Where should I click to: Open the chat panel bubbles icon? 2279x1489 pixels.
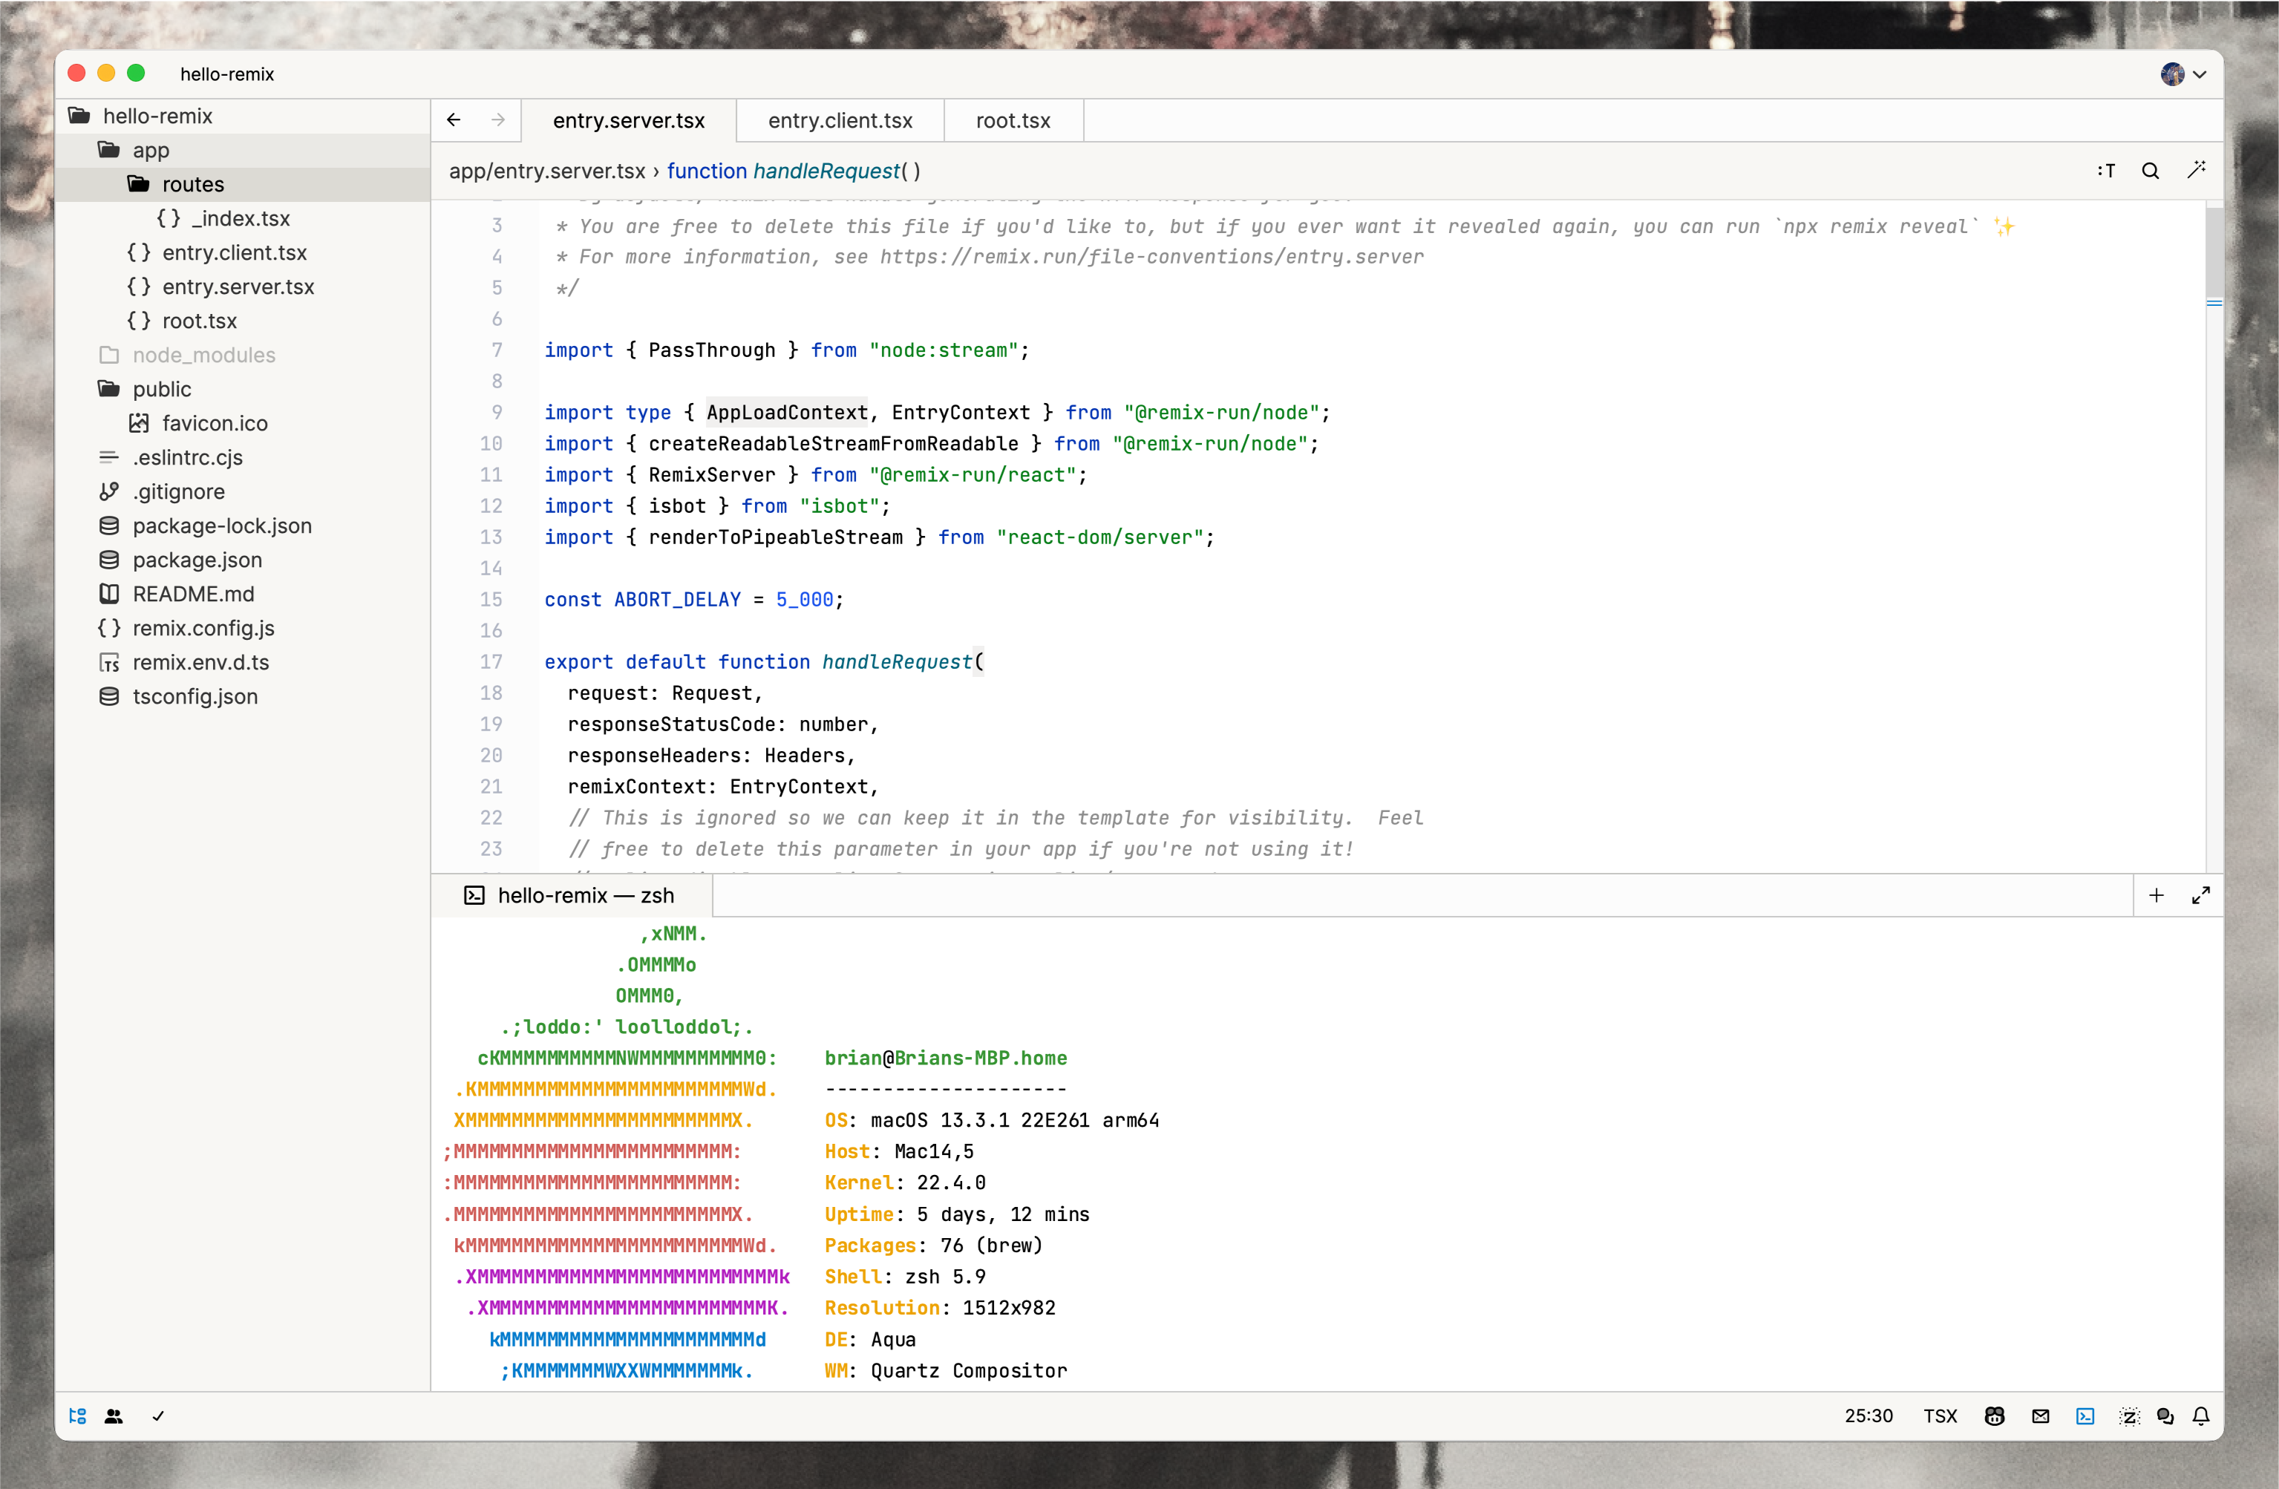point(2165,1416)
